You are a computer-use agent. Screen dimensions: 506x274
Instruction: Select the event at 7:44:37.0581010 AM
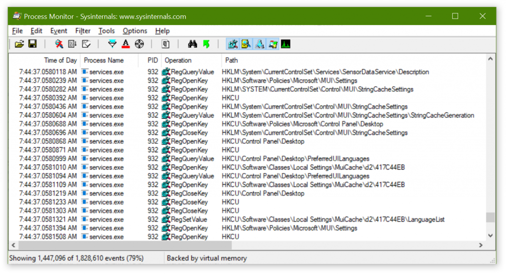(x=248, y=168)
